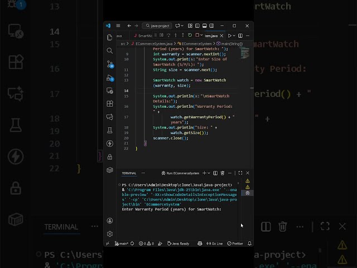
Task: Stop the debug session
Action: coord(197,35)
